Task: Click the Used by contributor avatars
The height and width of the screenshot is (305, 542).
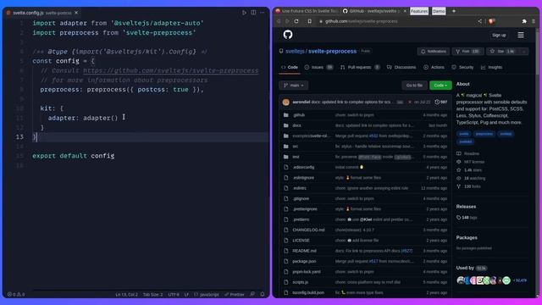Action: pos(484,280)
